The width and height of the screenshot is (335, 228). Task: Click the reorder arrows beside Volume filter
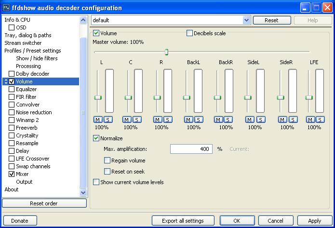tap(6, 81)
